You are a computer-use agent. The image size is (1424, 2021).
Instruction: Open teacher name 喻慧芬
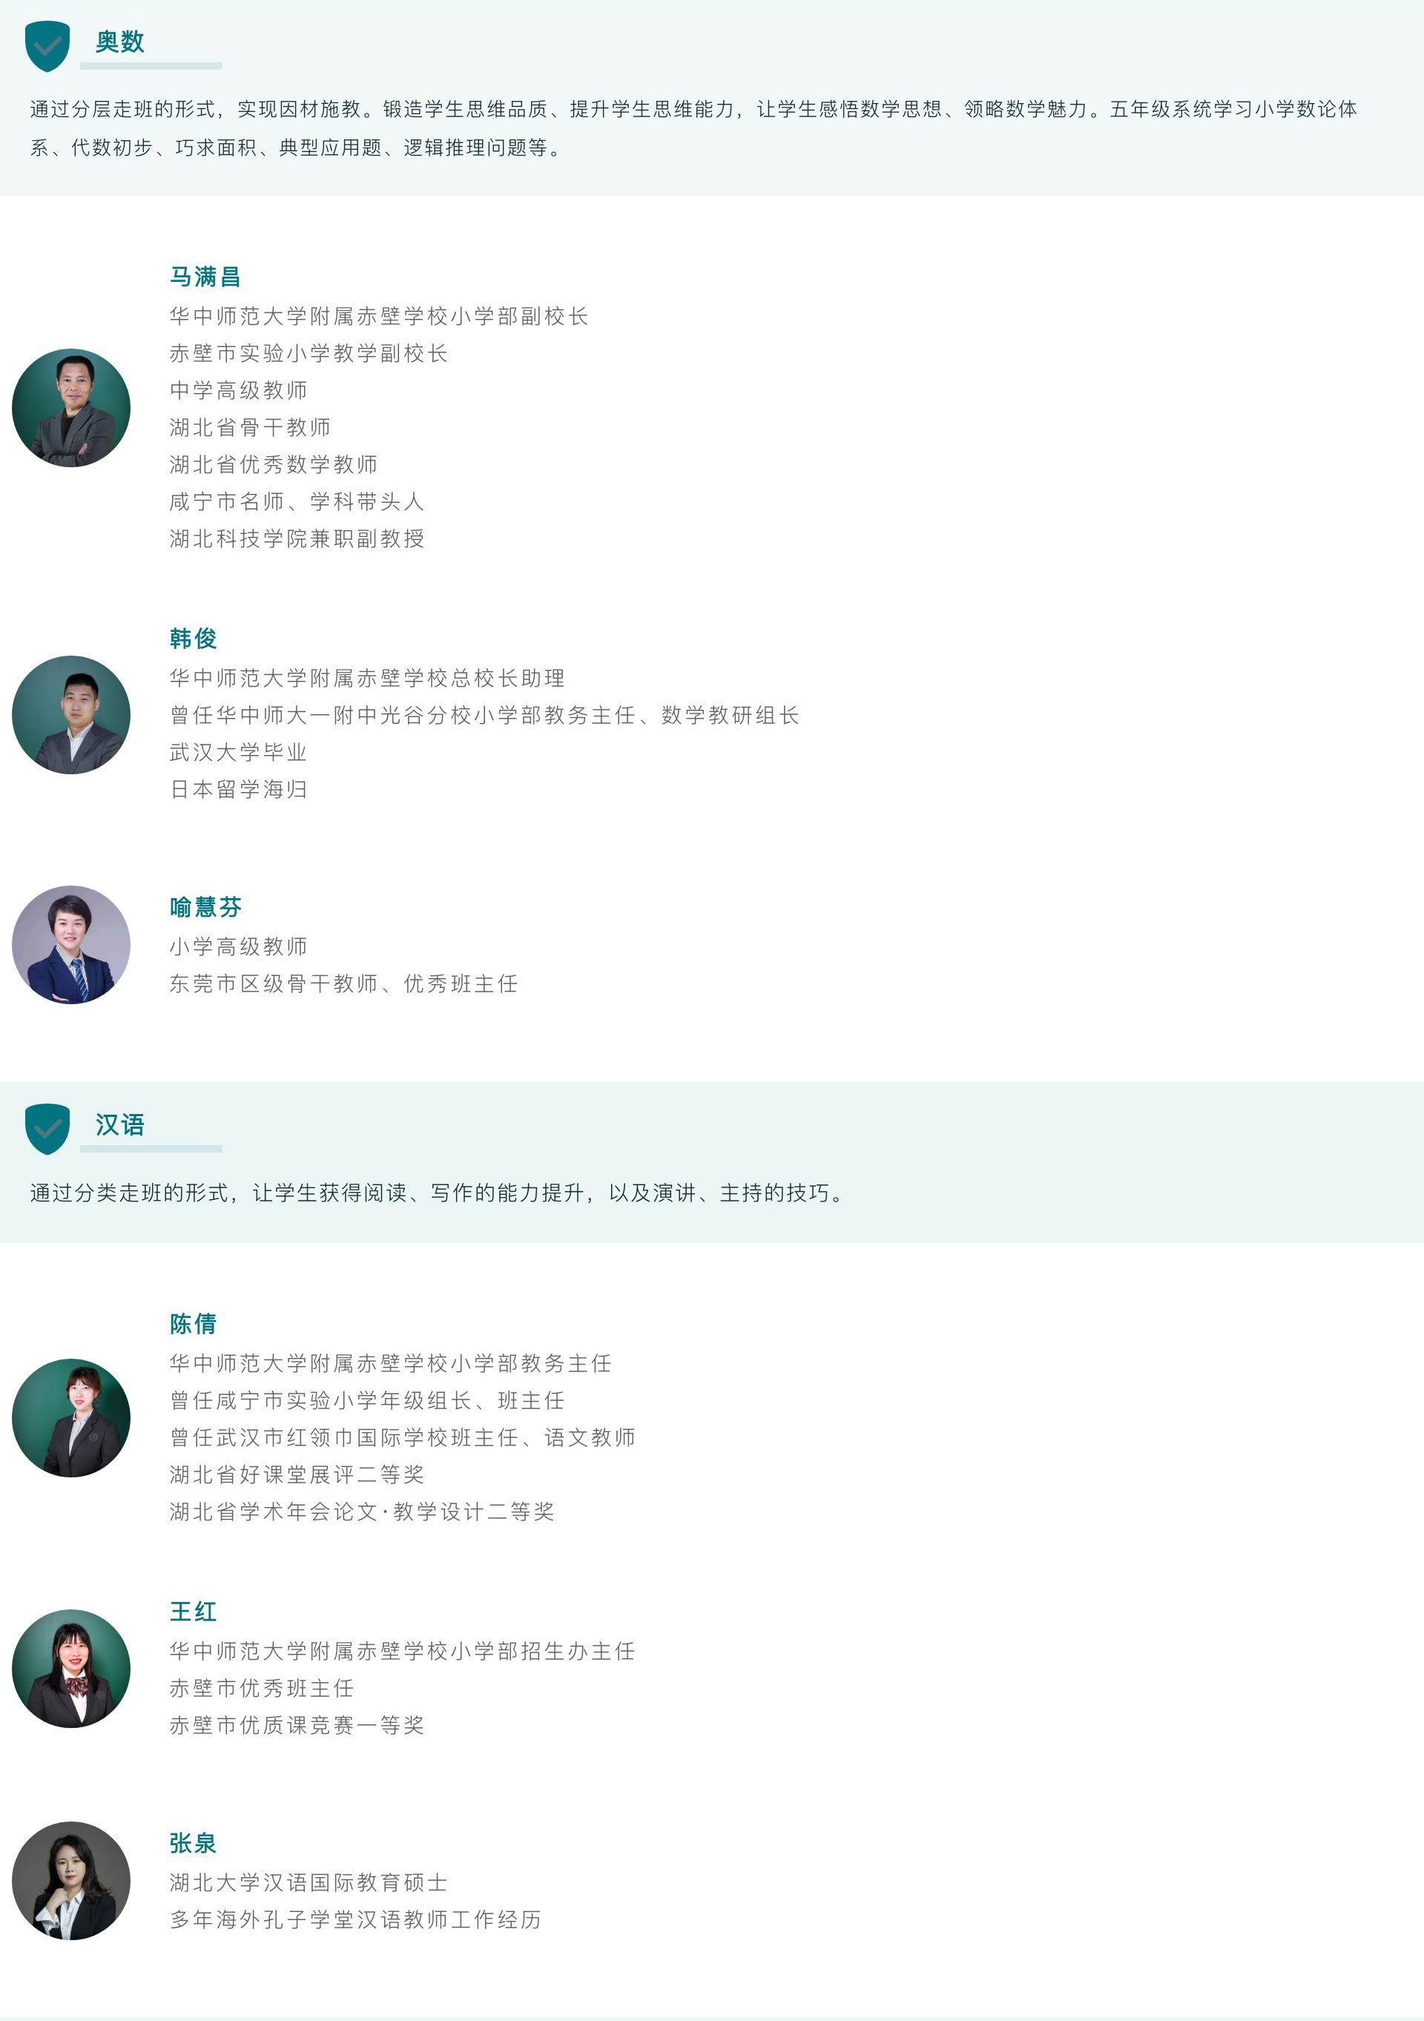(205, 906)
